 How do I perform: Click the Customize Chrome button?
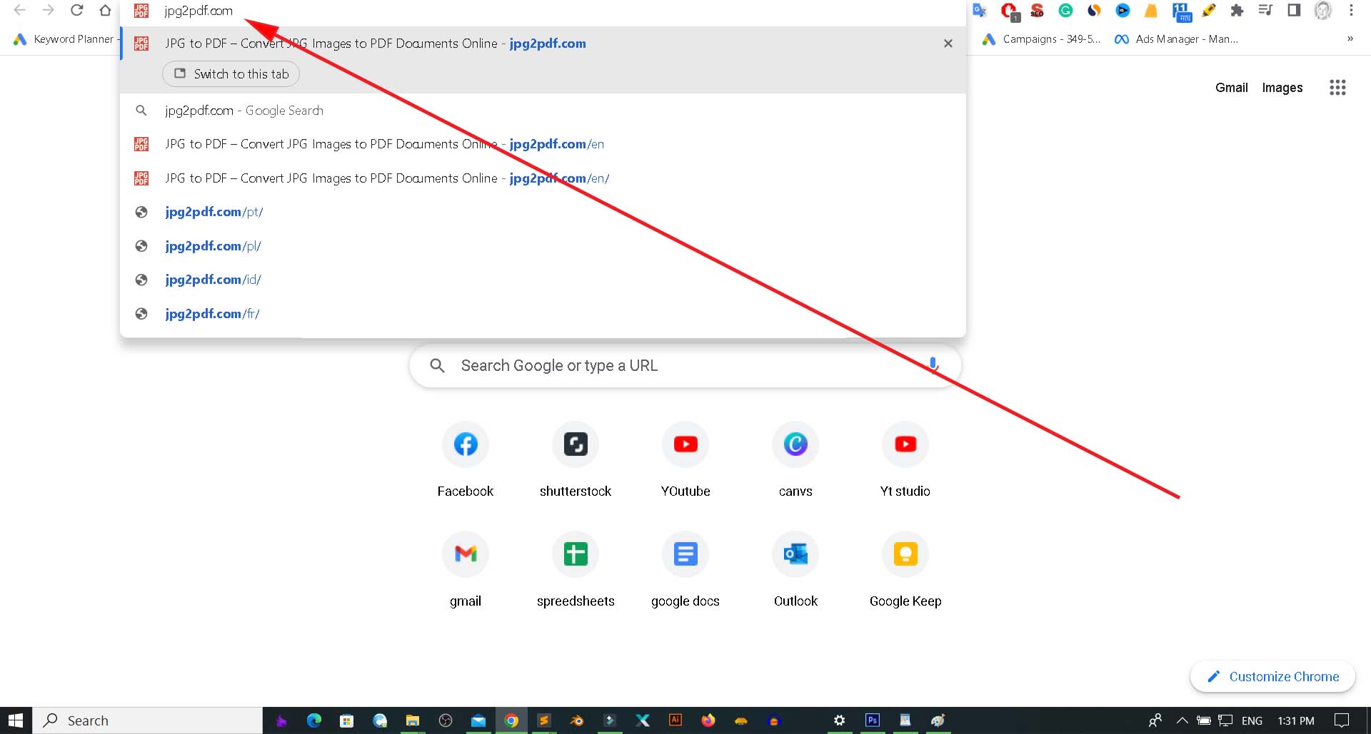1272,676
